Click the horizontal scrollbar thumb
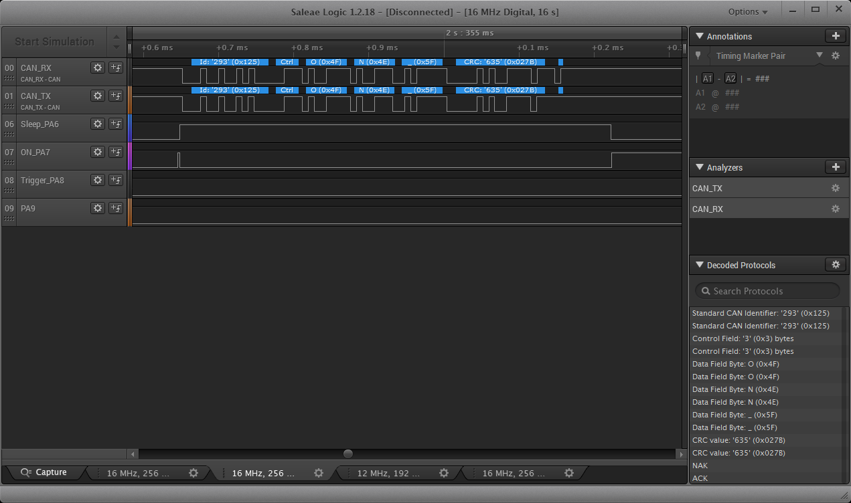The width and height of the screenshot is (851, 503). [x=348, y=454]
